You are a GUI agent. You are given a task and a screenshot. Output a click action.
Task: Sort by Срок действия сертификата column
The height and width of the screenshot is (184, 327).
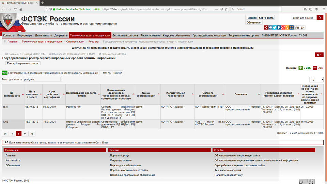[x=54, y=94]
